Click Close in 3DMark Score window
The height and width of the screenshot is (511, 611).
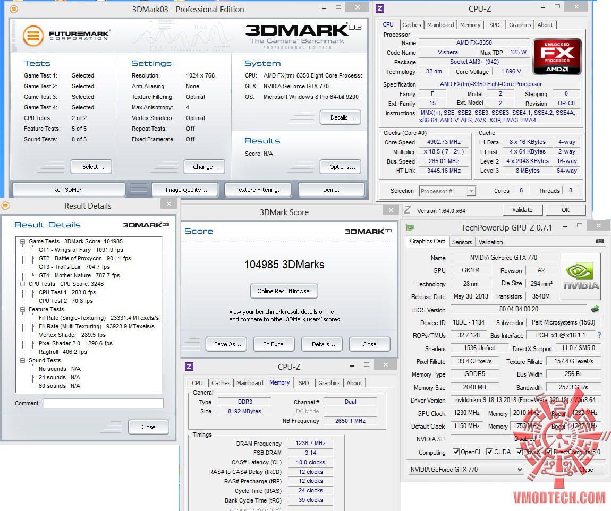pyautogui.click(x=369, y=344)
